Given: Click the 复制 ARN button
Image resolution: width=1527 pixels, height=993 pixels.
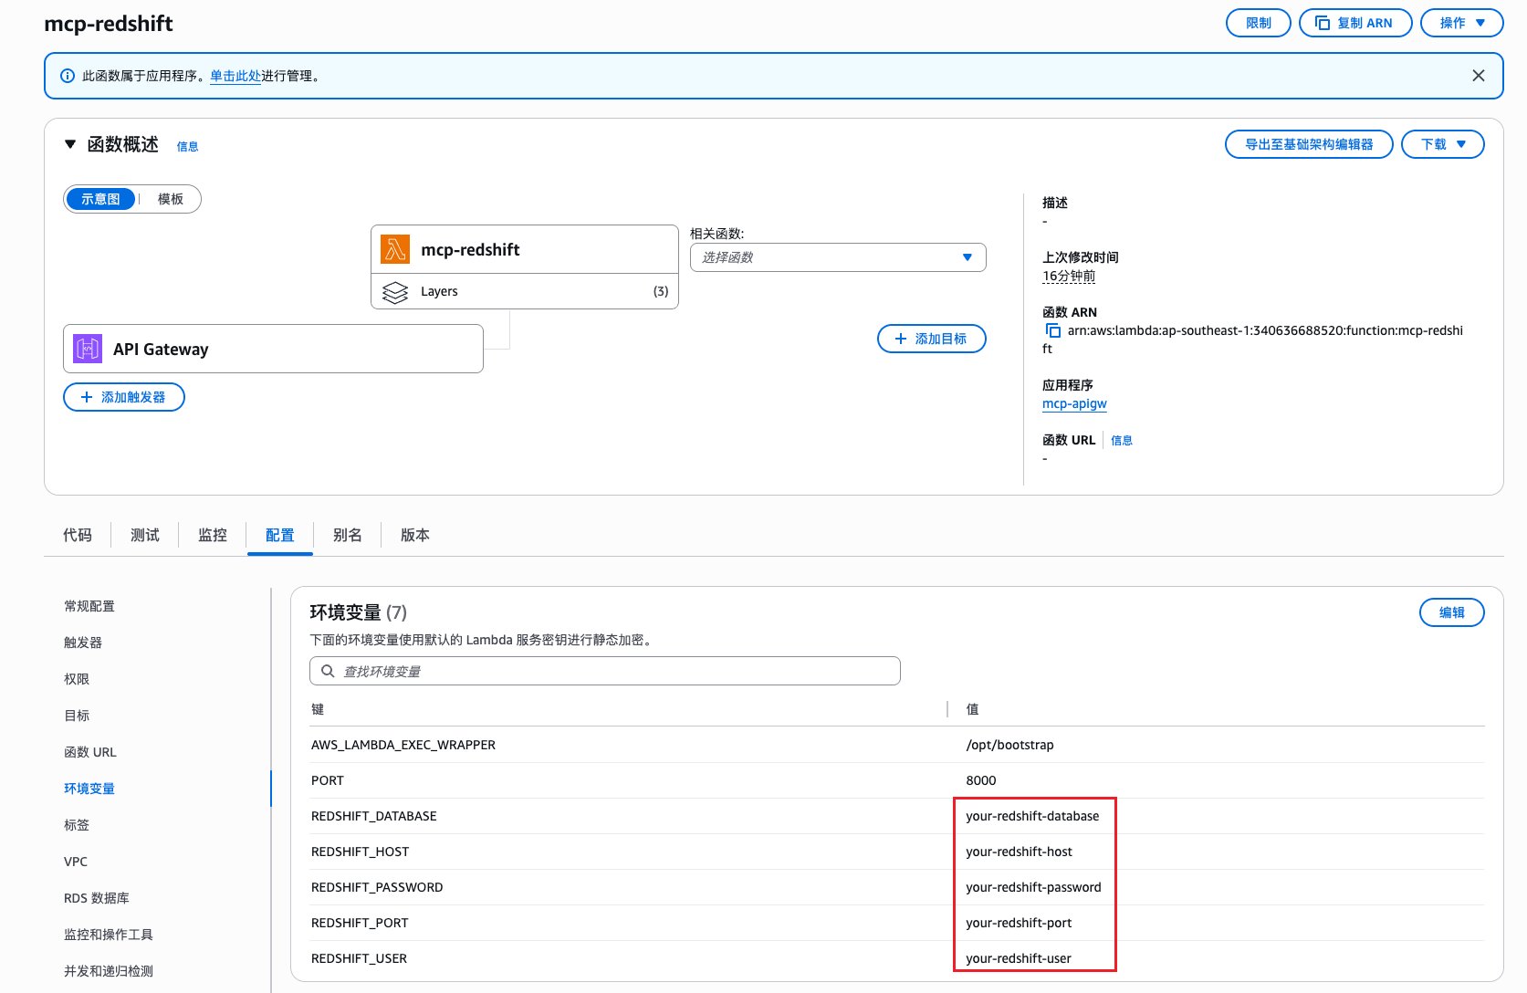Looking at the screenshot, I should point(1355,23).
